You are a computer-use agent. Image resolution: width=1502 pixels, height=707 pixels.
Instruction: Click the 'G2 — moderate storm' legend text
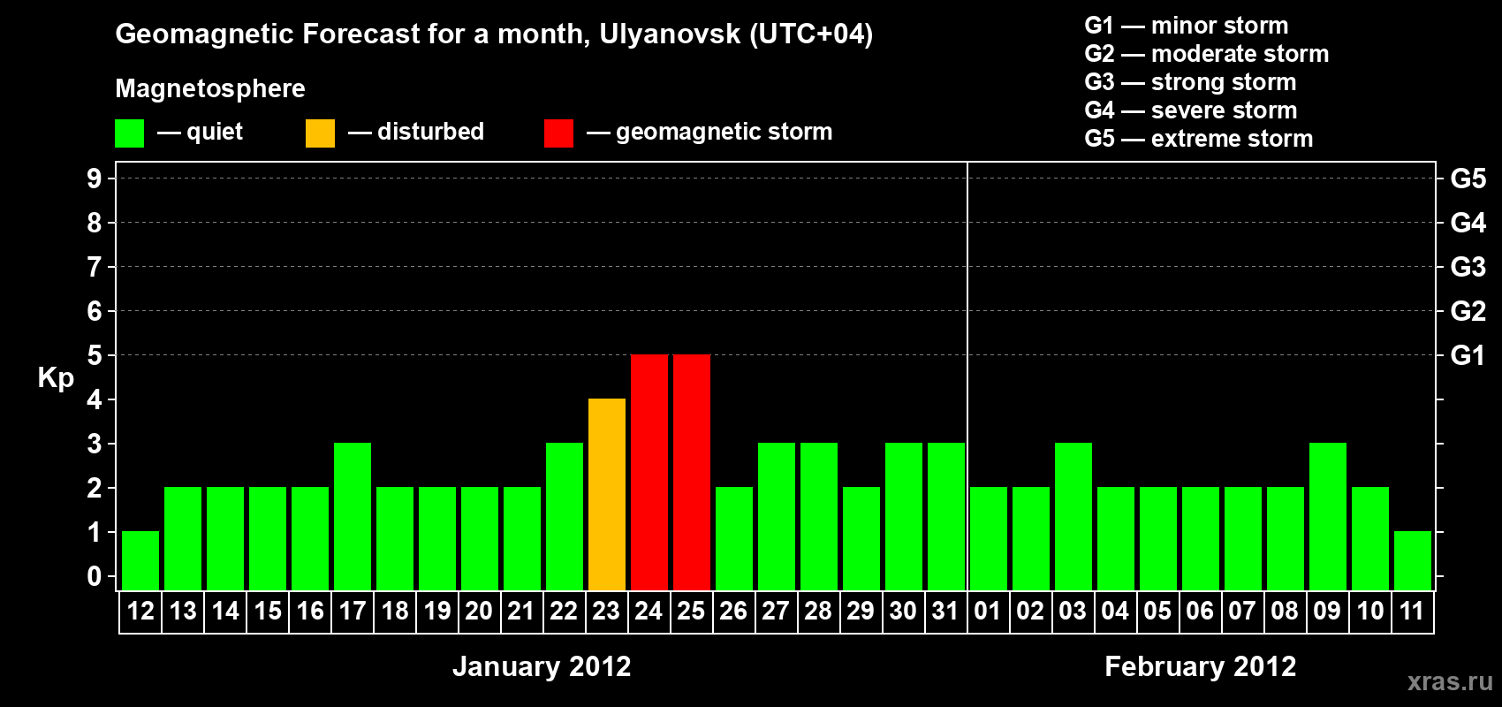1207,54
